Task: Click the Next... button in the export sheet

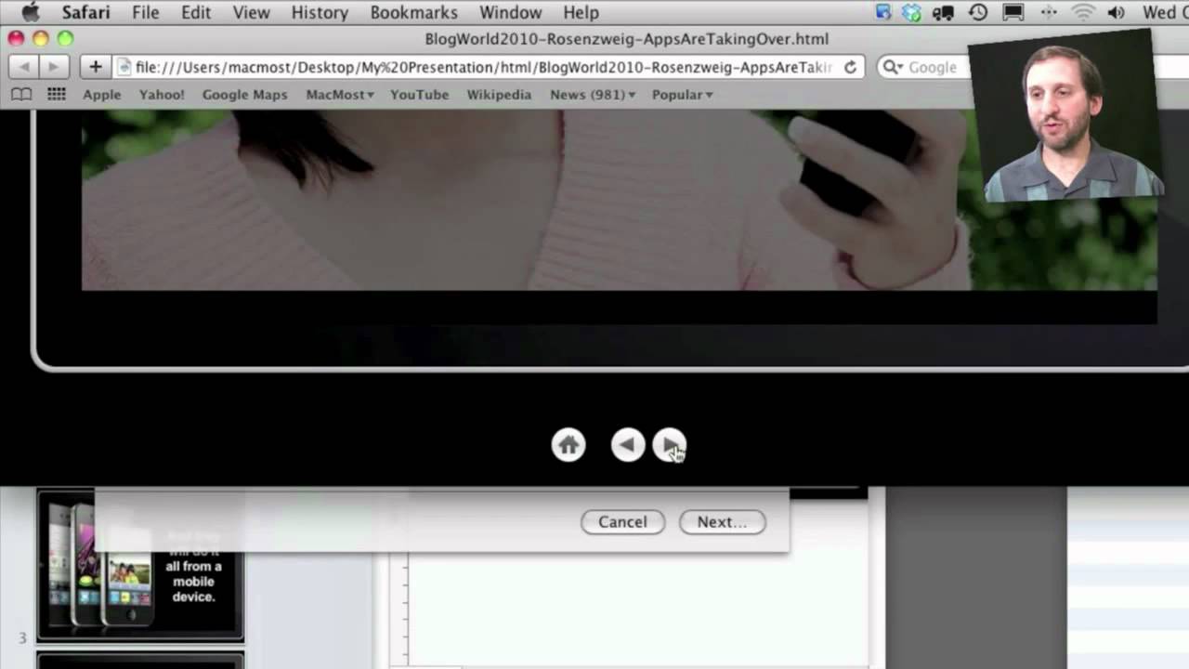Action: 722,522
